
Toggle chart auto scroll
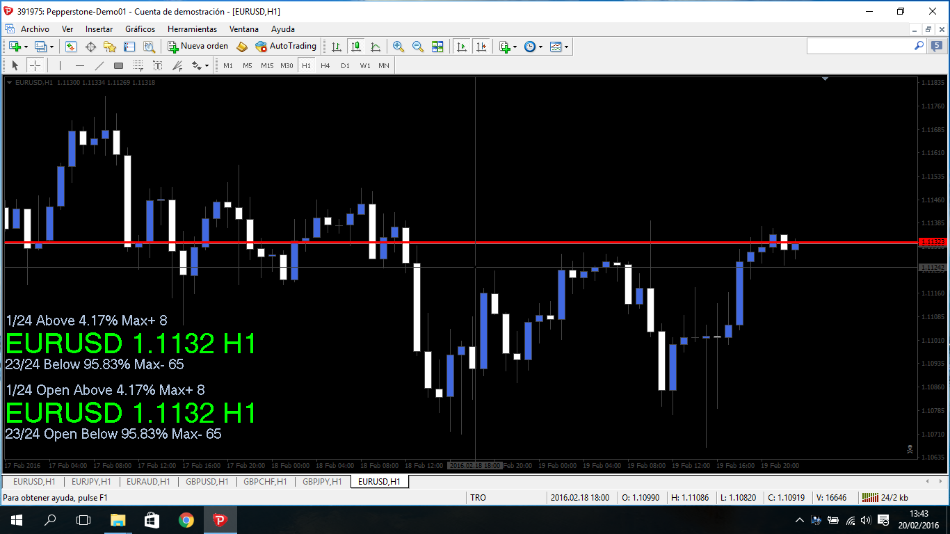[461, 47]
